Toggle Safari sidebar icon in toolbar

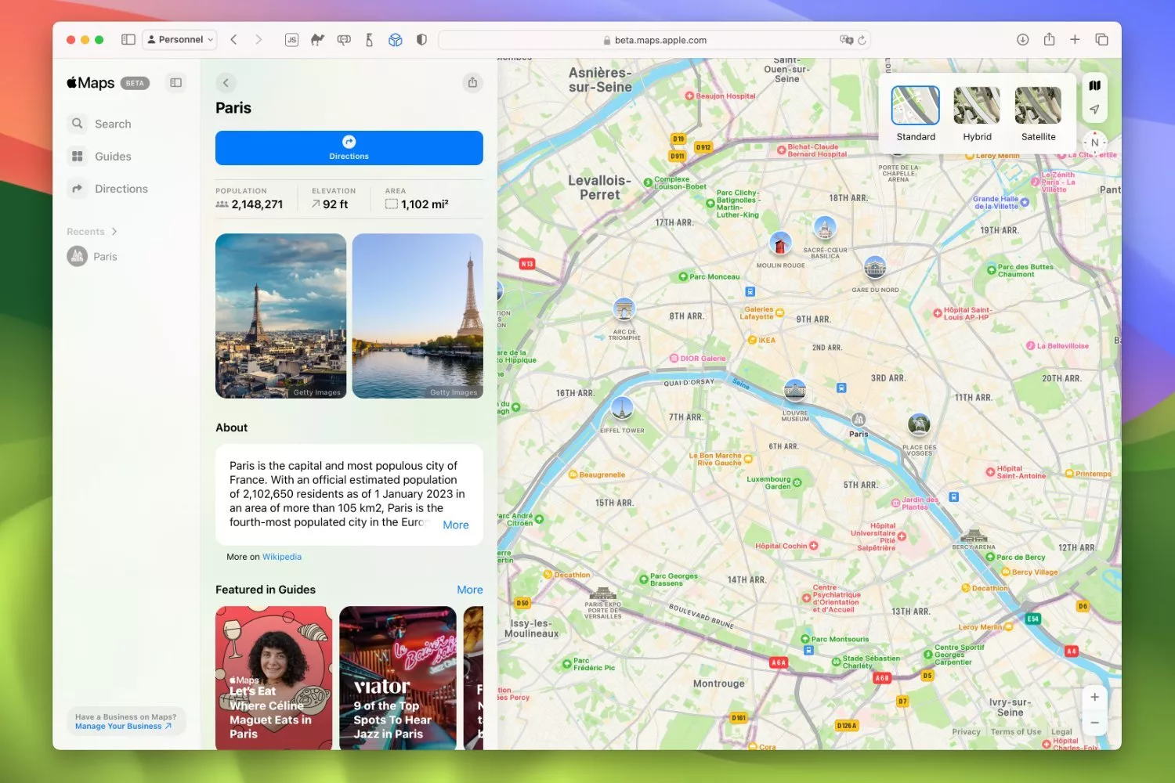128,39
